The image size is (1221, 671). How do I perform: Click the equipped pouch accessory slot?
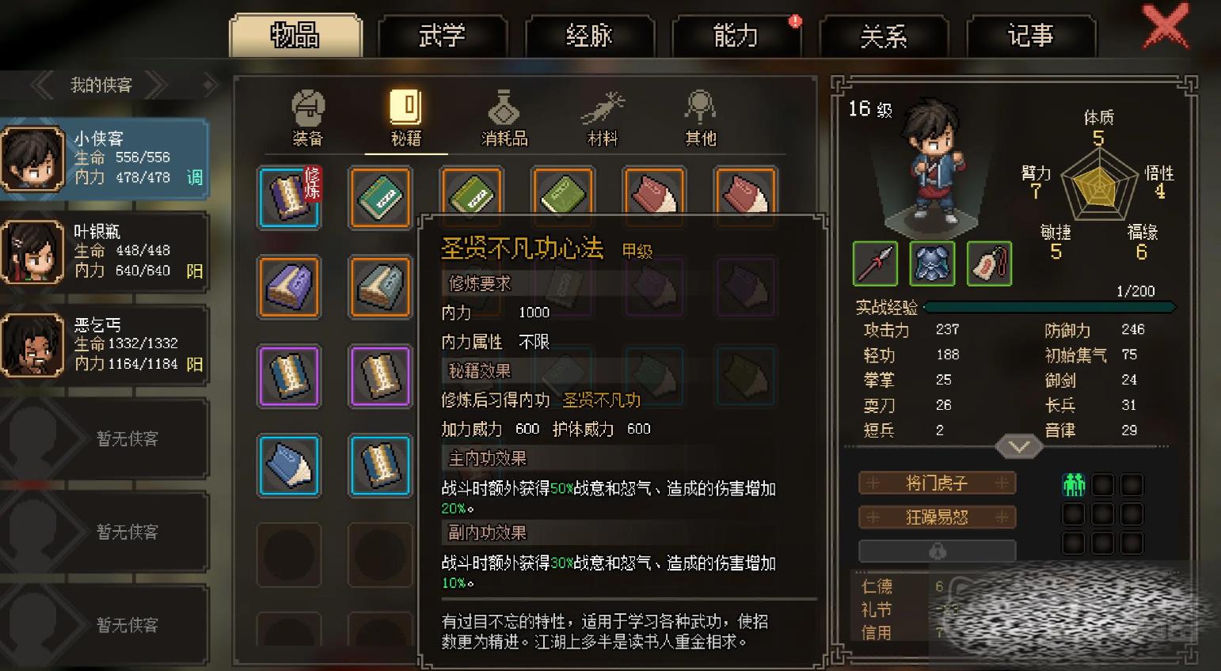click(989, 263)
